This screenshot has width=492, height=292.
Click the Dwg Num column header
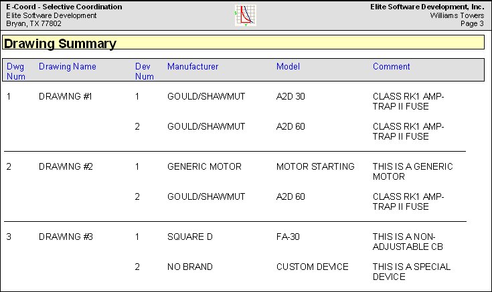[15, 71]
